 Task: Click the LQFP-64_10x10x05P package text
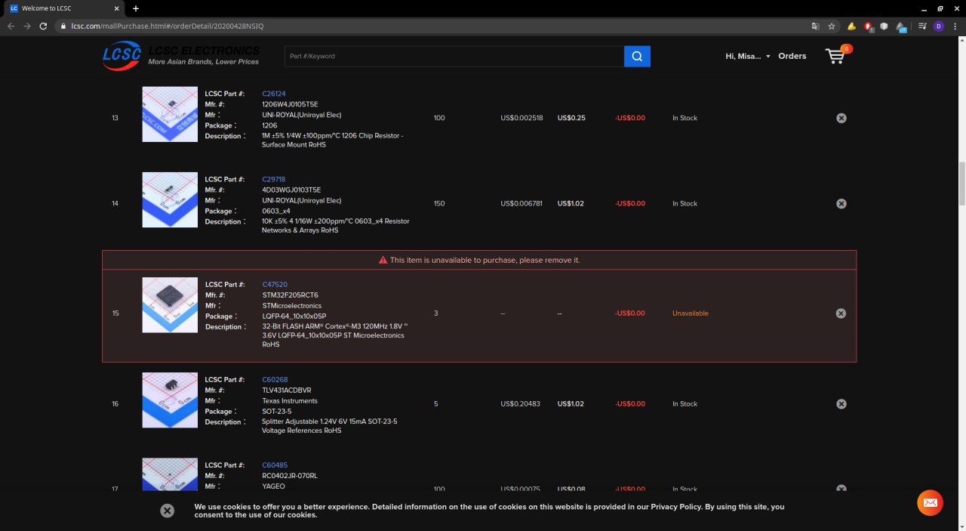[x=294, y=316]
